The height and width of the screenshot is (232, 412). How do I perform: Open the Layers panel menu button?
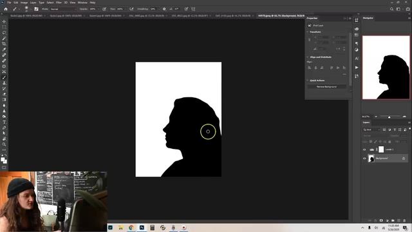point(409,122)
